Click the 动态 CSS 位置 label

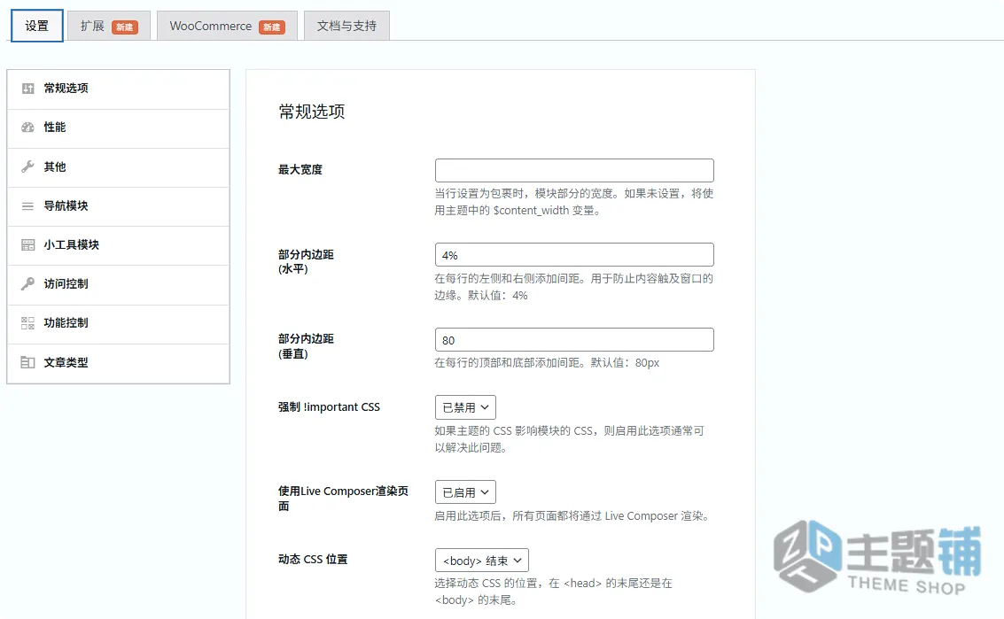click(x=313, y=560)
